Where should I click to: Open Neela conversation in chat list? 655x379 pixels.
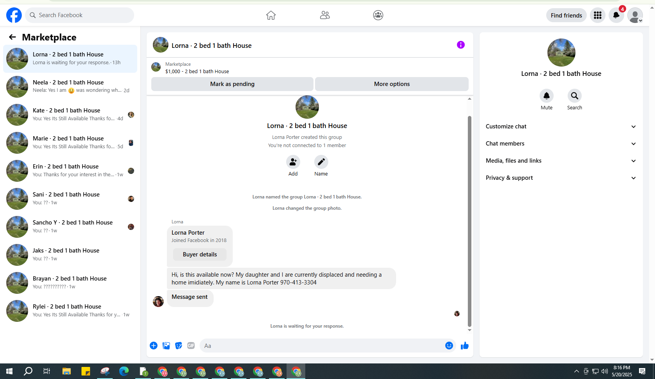click(x=70, y=87)
